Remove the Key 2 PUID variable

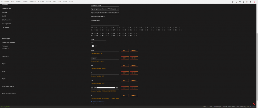(x=134, y=73)
